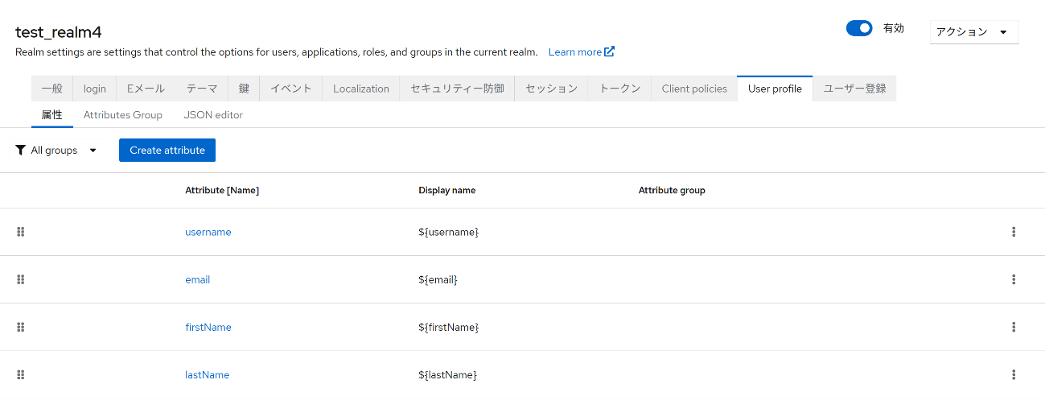Viewport: 1045px width, 417px height.
Task: Click the filter funnel icon
Action: point(21,150)
